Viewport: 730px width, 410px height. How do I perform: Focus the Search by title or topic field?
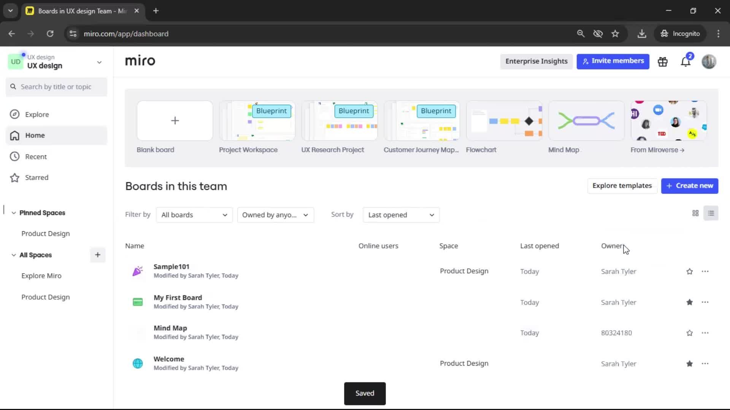tap(56, 87)
